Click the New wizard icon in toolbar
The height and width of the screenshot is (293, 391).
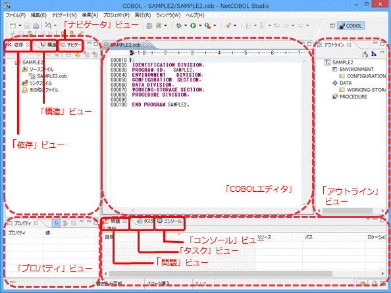pyautogui.click(x=13, y=26)
